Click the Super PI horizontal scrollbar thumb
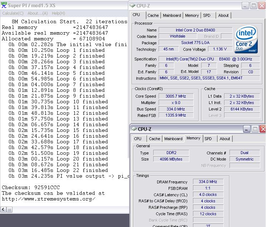 pos(10,209)
